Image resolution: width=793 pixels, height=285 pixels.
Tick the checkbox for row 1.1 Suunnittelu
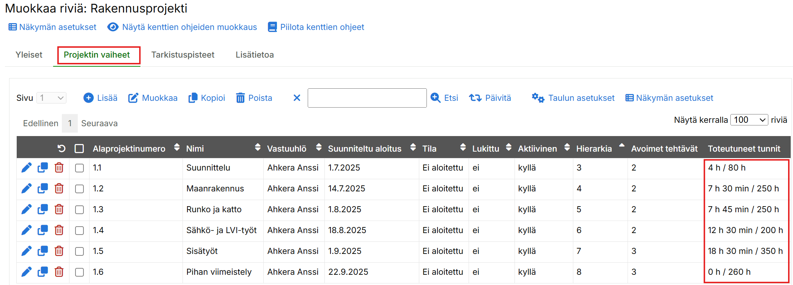pos(79,168)
